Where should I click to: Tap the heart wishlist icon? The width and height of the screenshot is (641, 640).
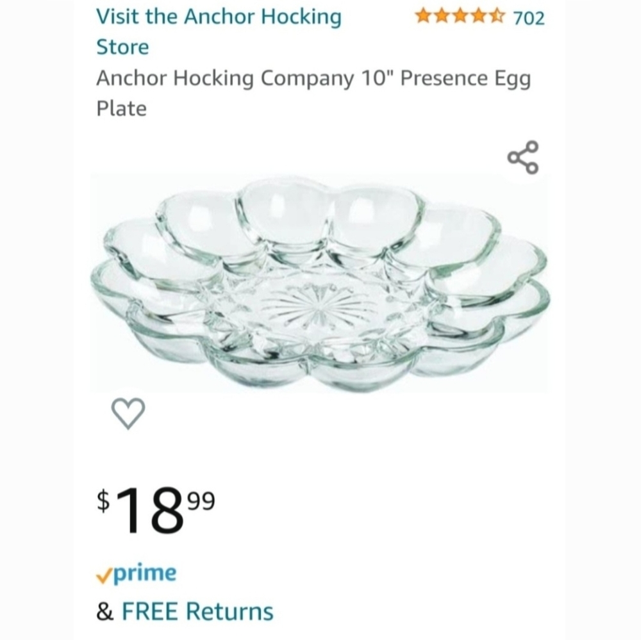point(129,413)
